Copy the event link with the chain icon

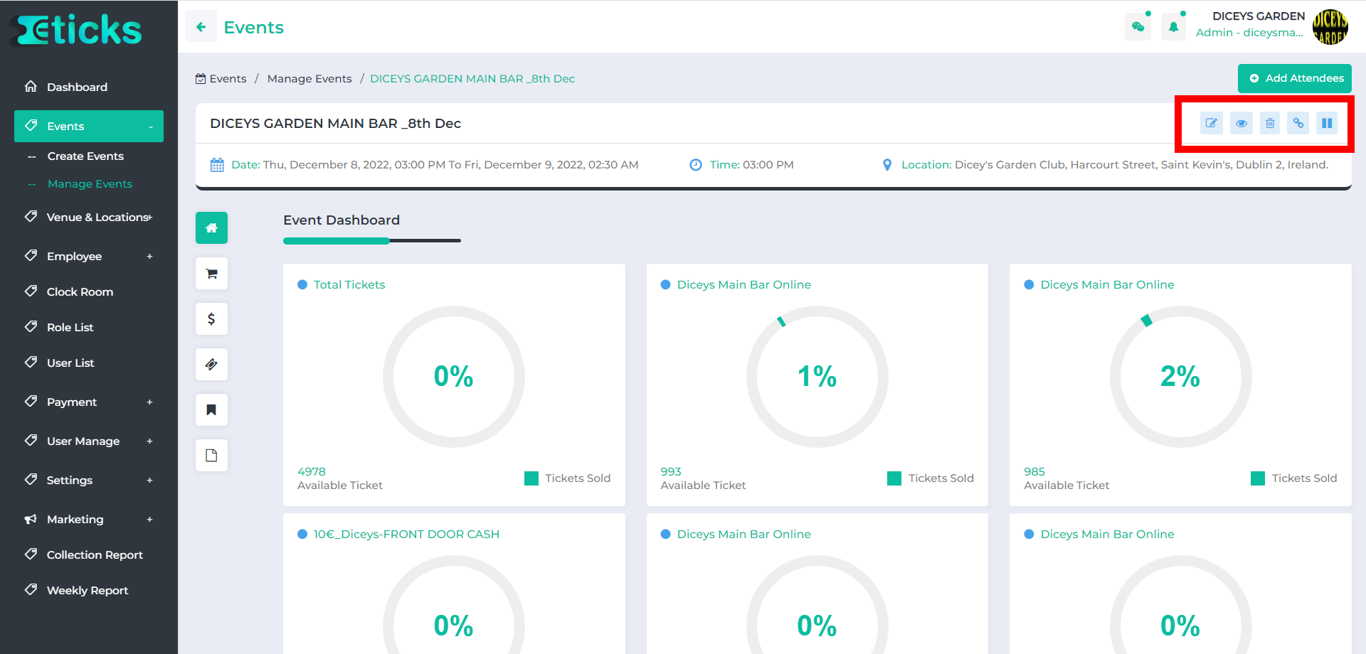point(1298,123)
